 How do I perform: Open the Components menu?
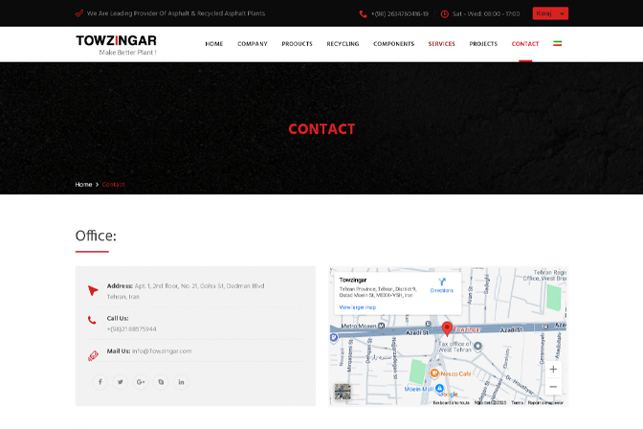click(393, 44)
